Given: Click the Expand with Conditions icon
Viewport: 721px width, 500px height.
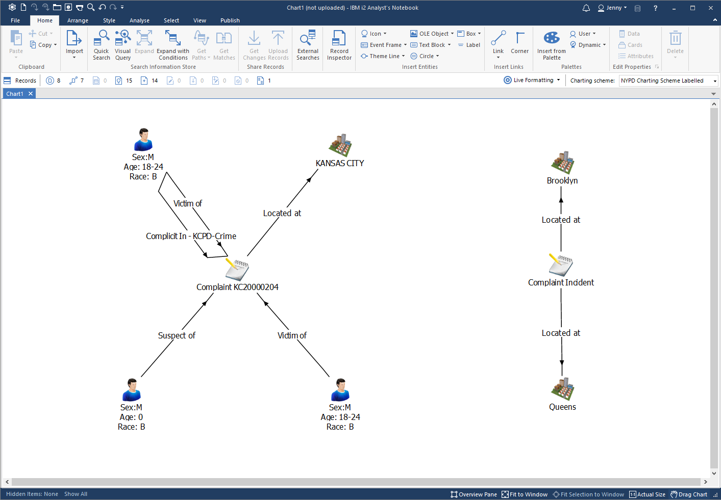Looking at the screenshot, I should tap(172, 45).
